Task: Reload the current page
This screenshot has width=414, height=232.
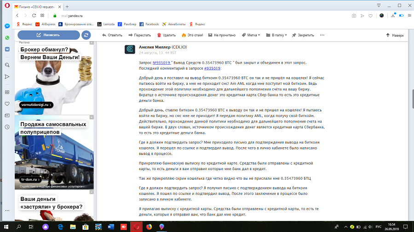Action: [x=34, y=16]
